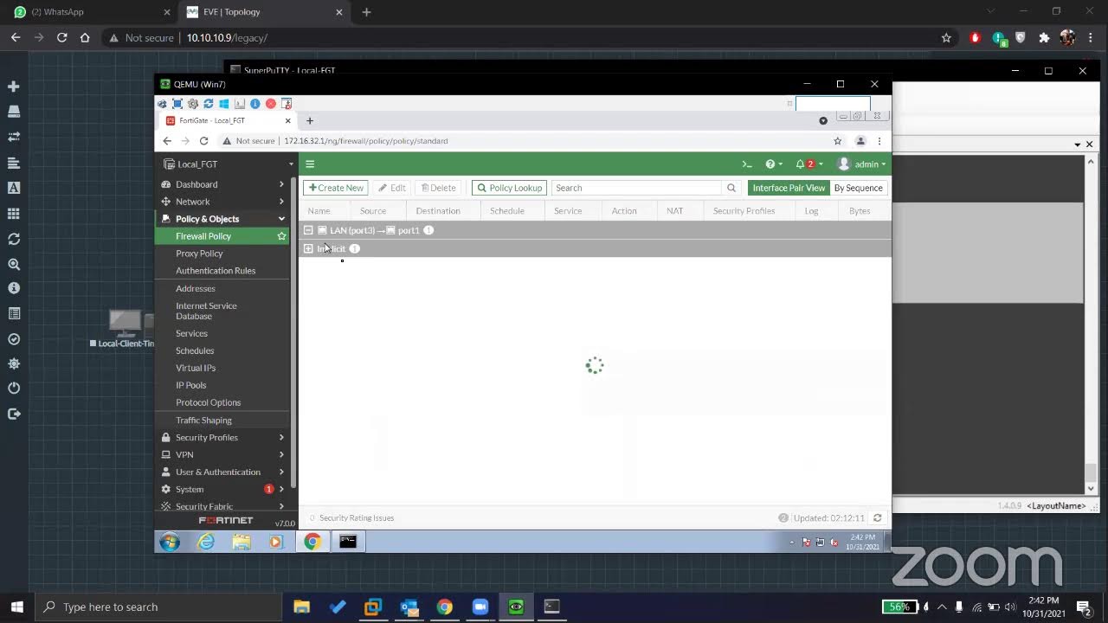Open the EVE networks arrows icon
1108x623 pixels.
coord(14,137)
